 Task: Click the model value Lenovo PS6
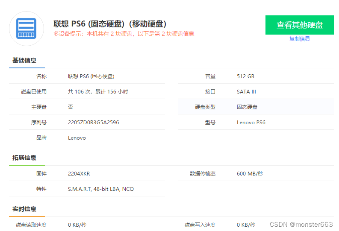pyautogui.click(x=251, y=123)
